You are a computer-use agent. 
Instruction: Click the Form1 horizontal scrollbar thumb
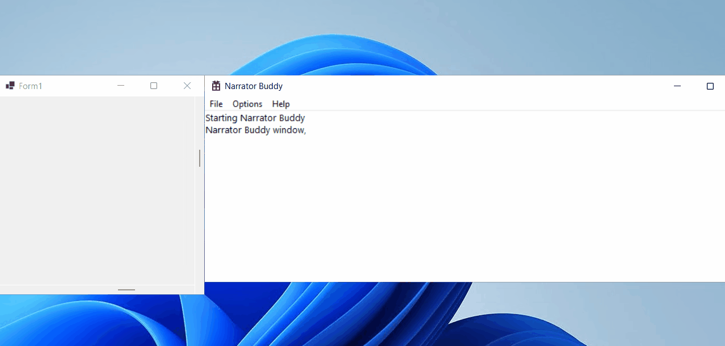[126, 290]
